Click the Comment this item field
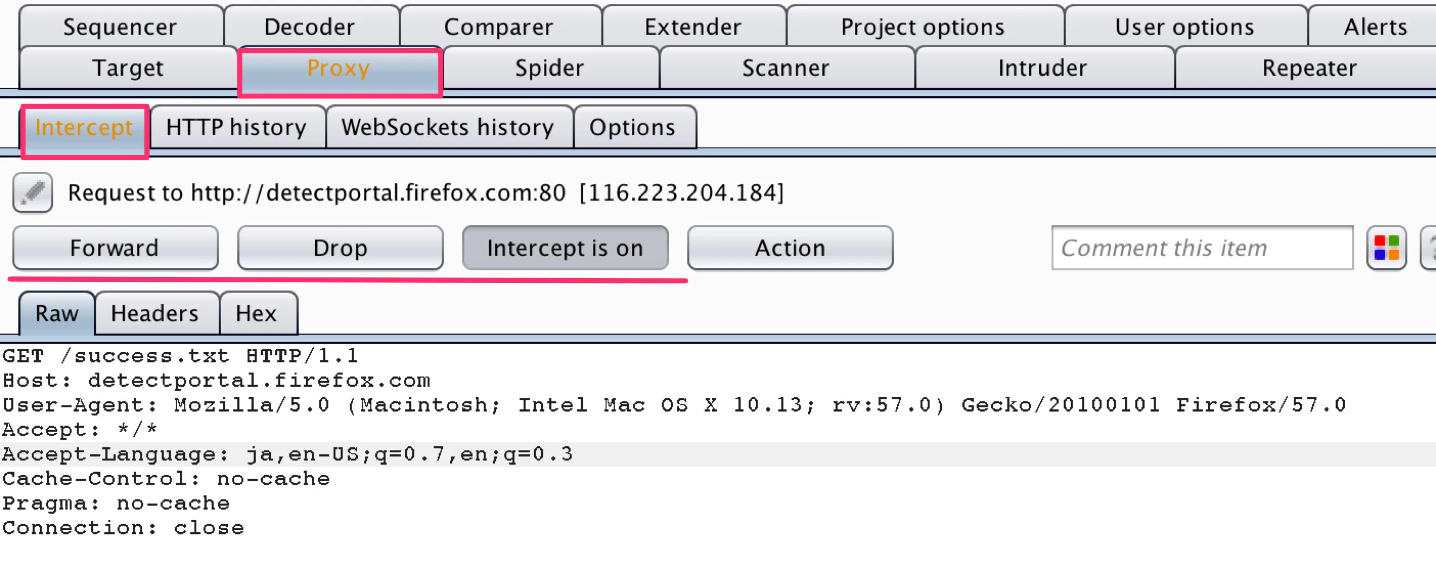1436x569 pixels. (x=1201, y=248)
